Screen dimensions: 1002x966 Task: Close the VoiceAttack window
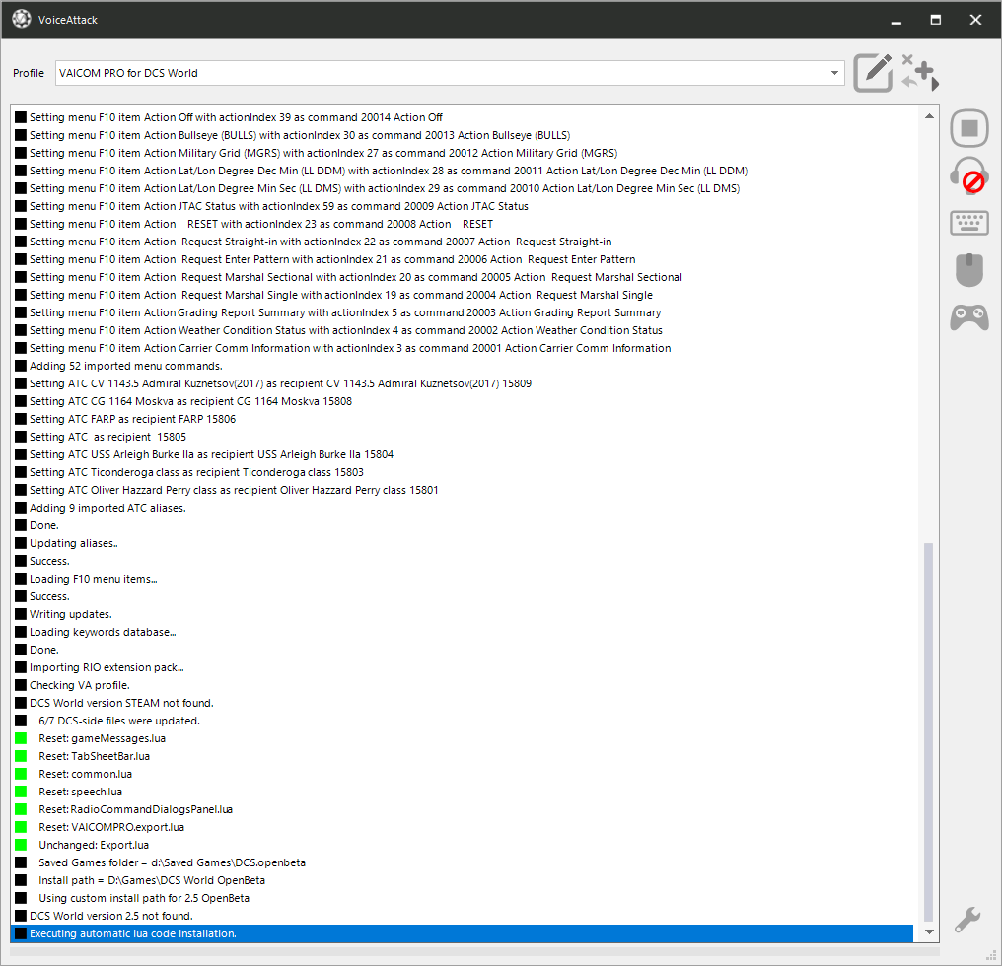975,20
